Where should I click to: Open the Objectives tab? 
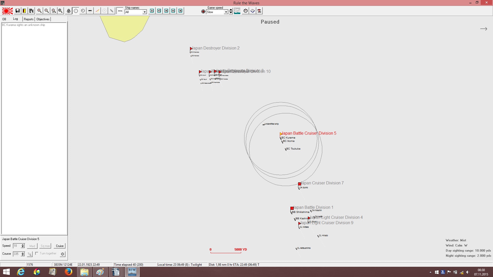(x=43, y=19)
